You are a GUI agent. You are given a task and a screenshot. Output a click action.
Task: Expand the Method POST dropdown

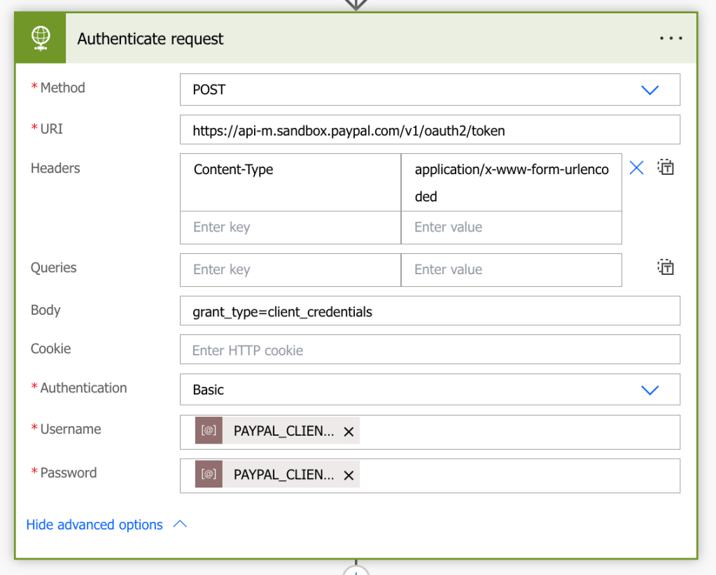pos(650,90)
